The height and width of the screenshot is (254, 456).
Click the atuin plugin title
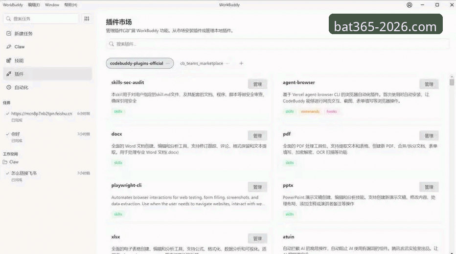[x=288, y=237]
